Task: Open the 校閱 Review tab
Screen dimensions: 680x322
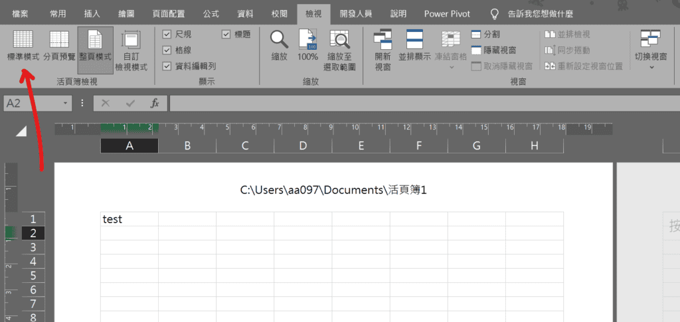Action: [280, 14]
